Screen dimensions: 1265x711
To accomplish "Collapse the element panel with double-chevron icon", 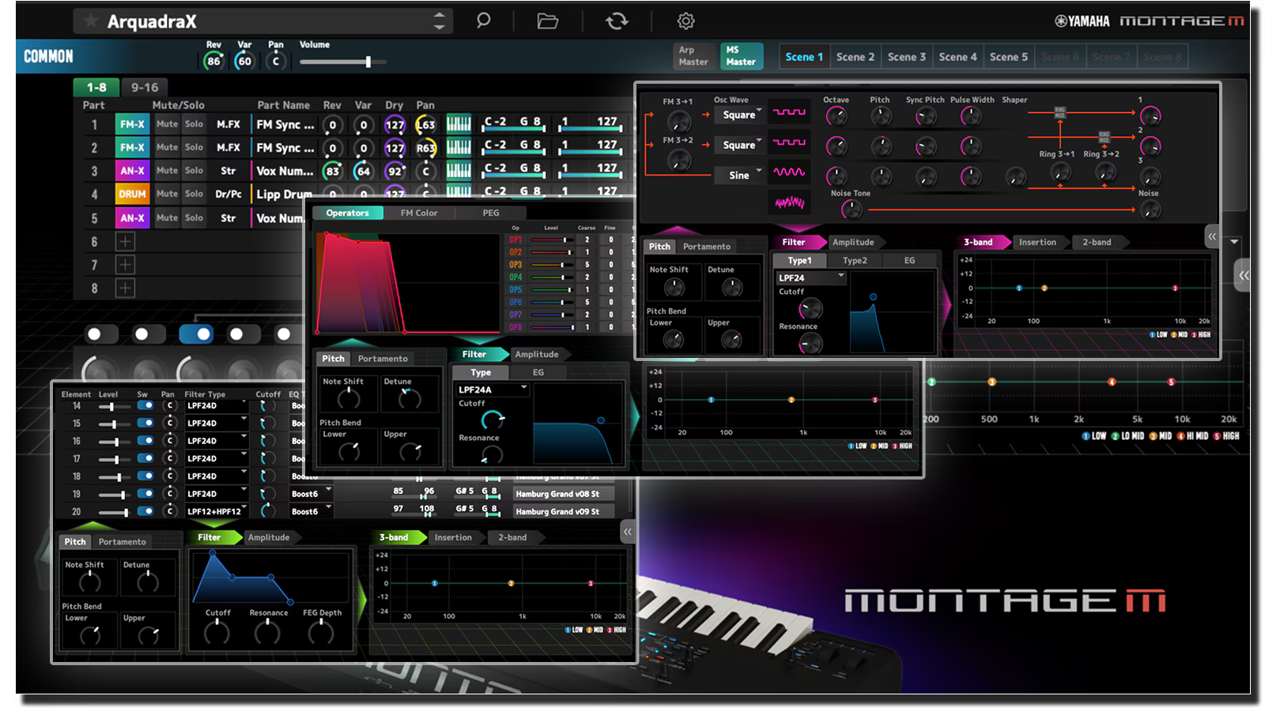I will 627,532.
